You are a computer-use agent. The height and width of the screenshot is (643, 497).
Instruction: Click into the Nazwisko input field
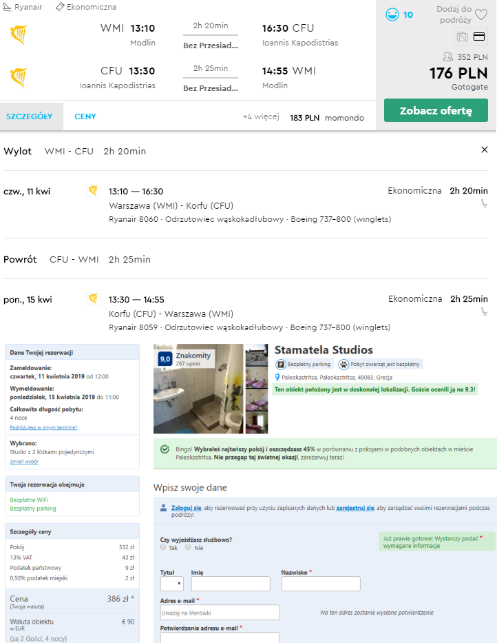[x=321, y=584]
